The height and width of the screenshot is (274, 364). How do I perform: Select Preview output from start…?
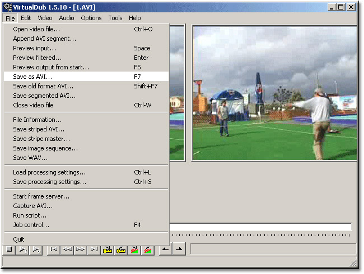coord(86,67)
